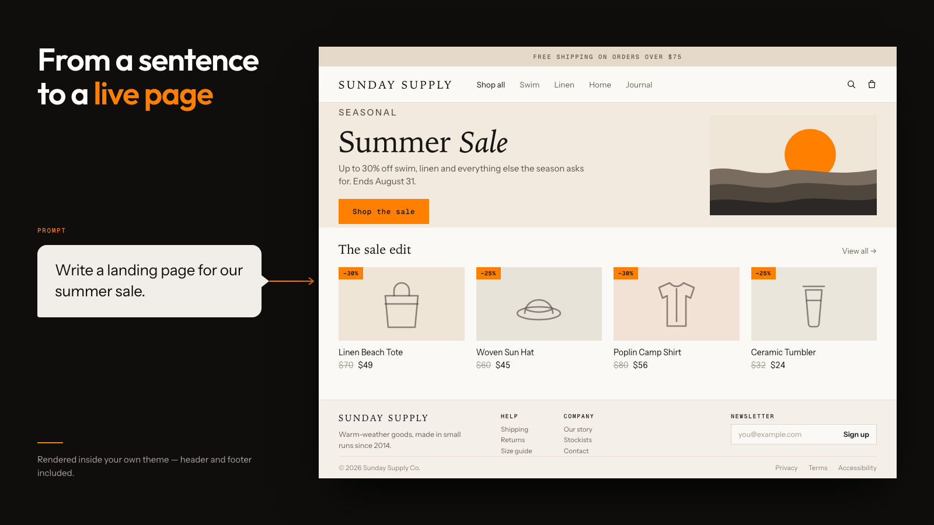The width and height of the screenshot is (934, 525).
Task: Open the Size guide footer link
Action: tap(516, 451)
